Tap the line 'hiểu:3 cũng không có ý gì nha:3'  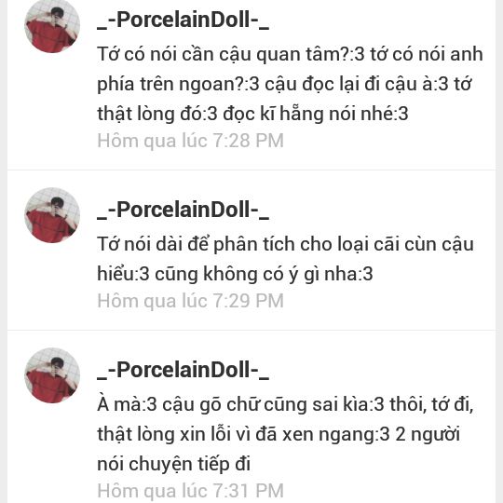[x=235, y=274]
